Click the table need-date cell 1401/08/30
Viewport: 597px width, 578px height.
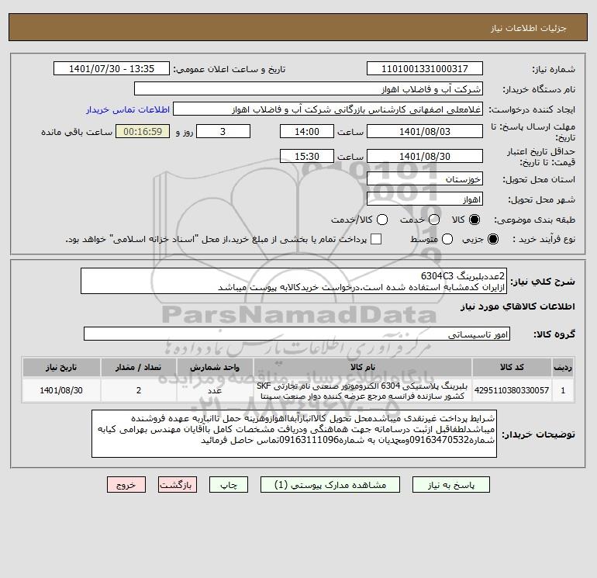coord(61,390)
